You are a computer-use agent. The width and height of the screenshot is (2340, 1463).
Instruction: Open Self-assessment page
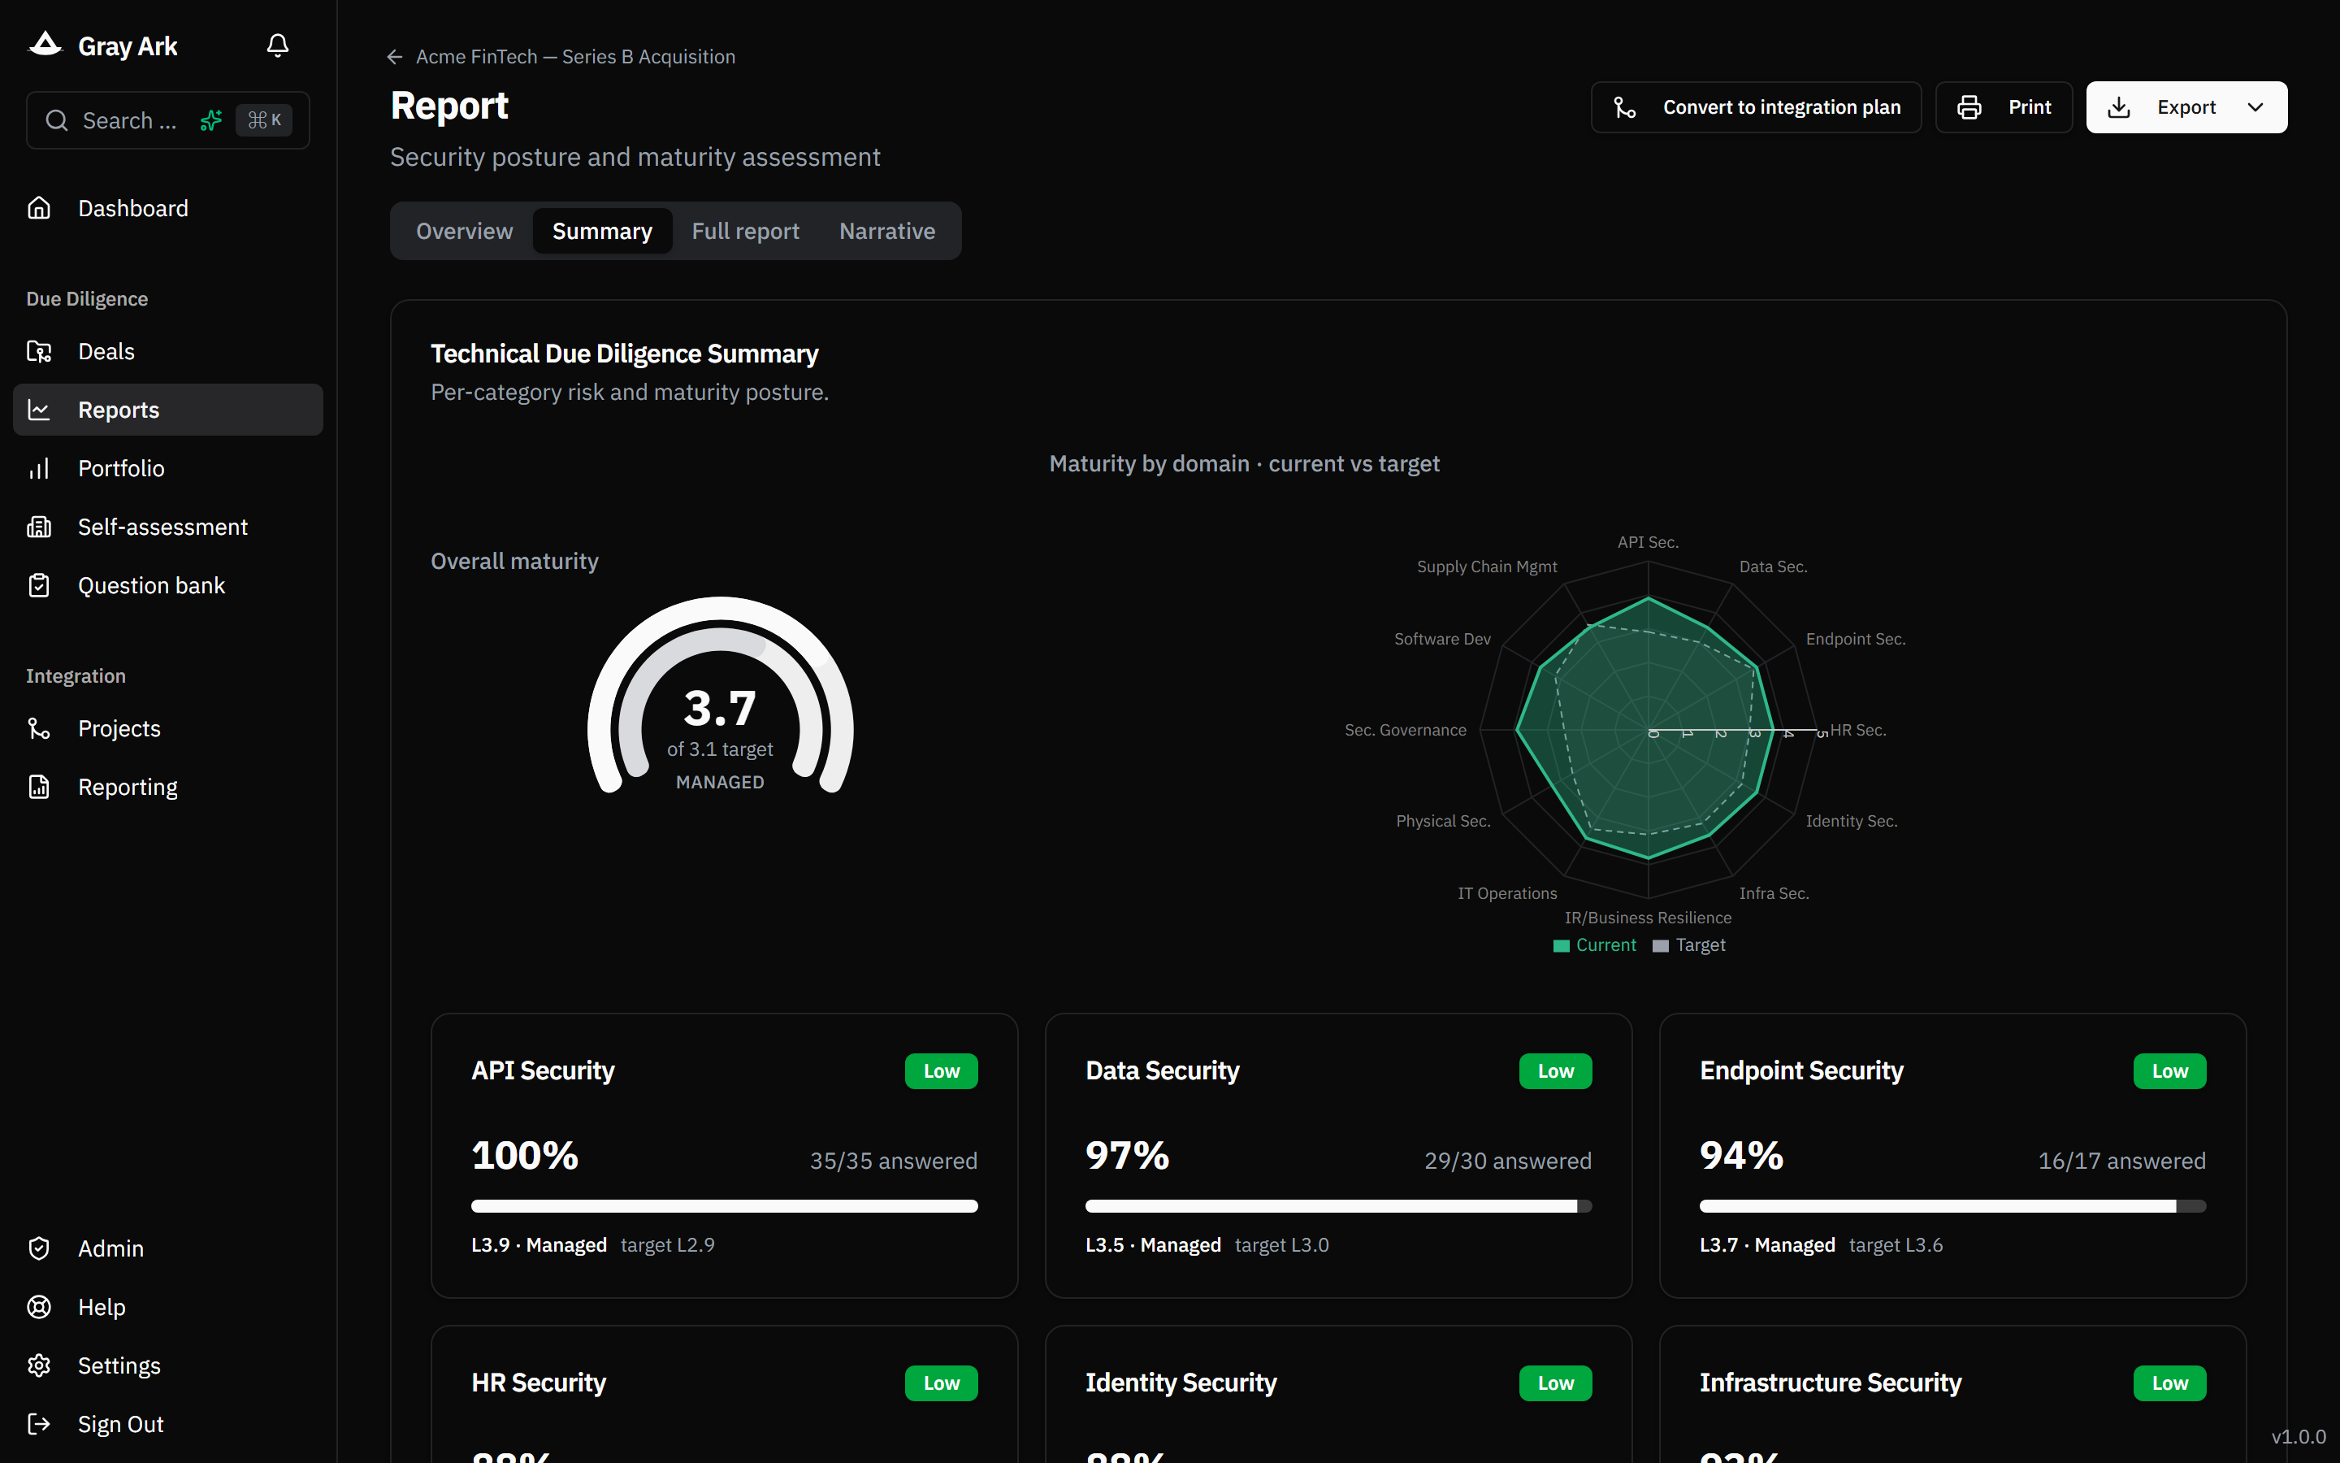pos(168,527)
